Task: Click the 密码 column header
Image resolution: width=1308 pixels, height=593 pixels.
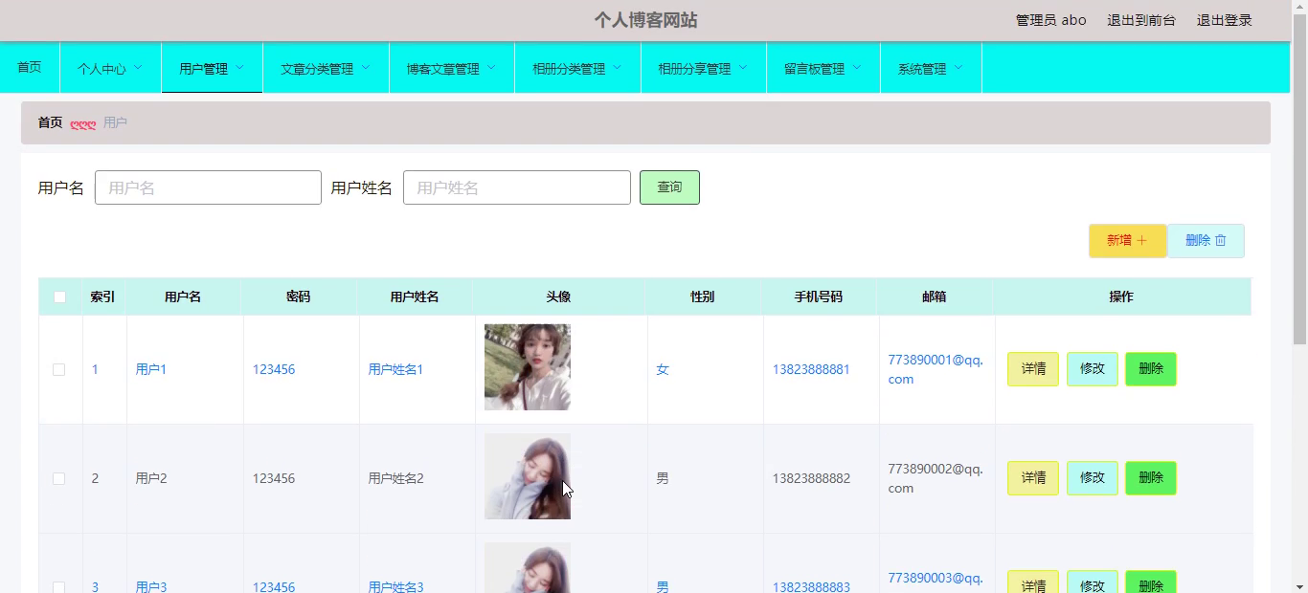Action: [299, 296]
